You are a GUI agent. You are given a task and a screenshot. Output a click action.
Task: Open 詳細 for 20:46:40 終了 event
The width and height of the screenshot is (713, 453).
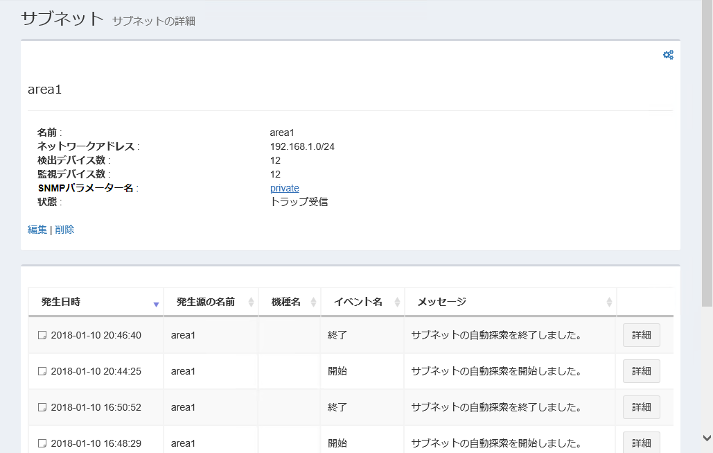point(641,335)
